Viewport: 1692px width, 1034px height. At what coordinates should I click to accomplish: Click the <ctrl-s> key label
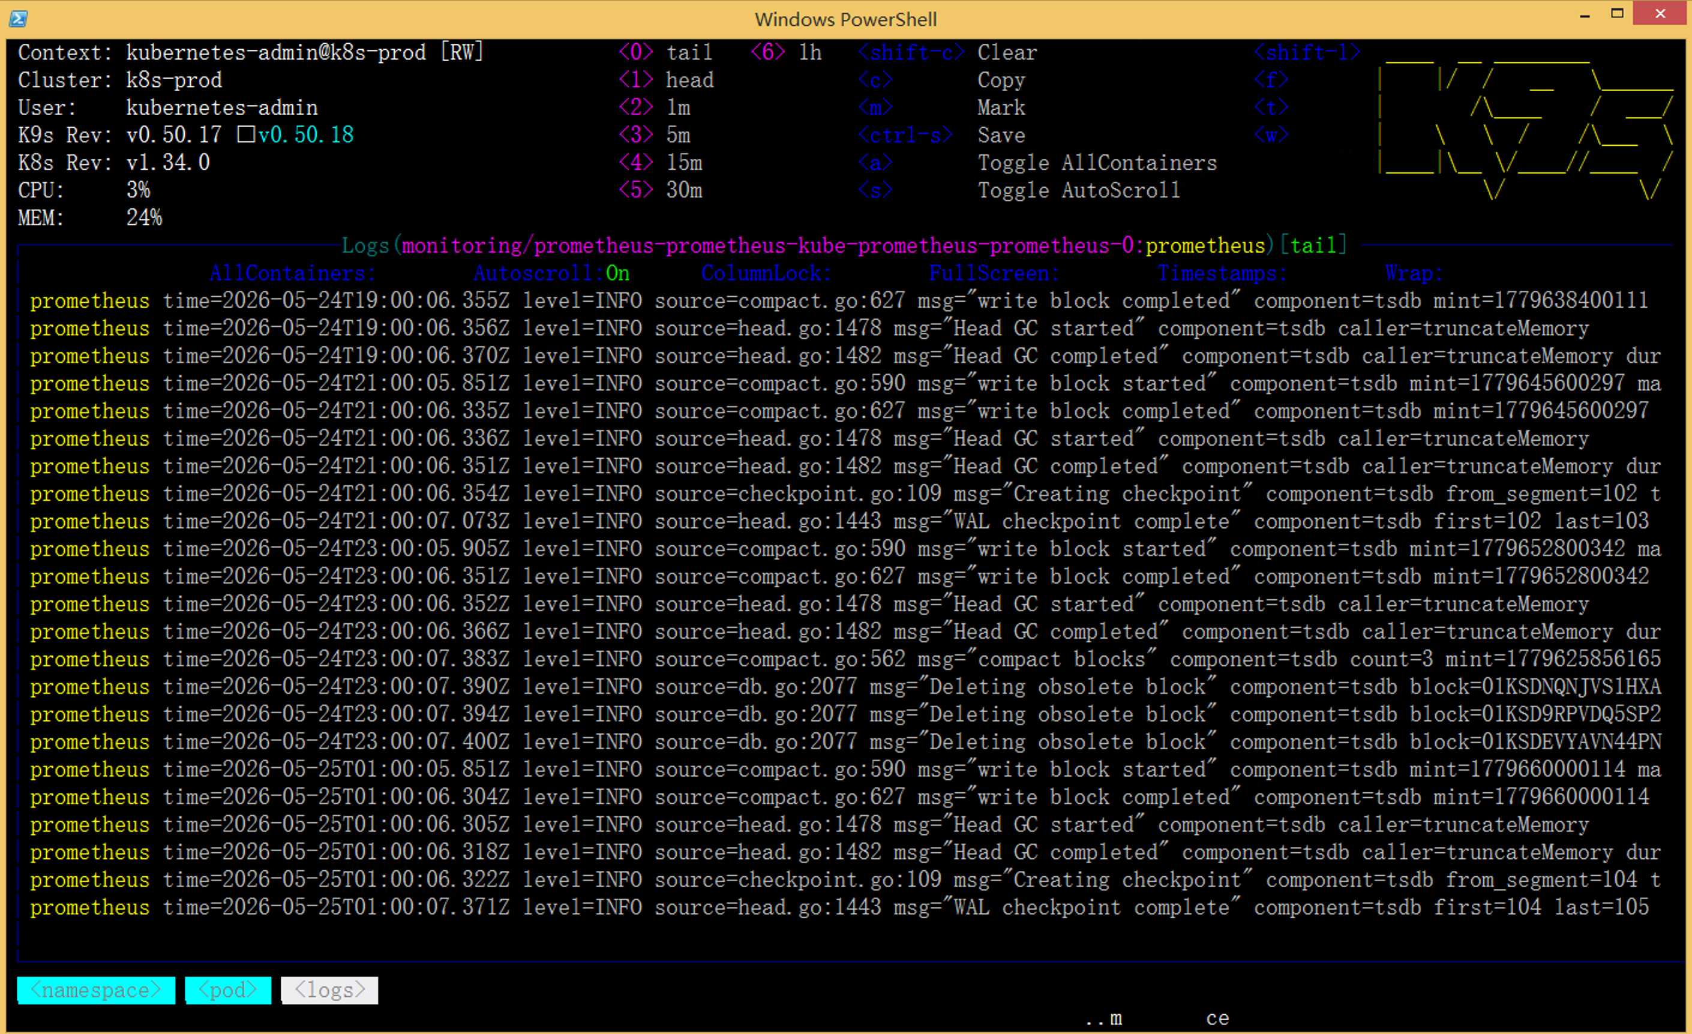pos(905,136)
